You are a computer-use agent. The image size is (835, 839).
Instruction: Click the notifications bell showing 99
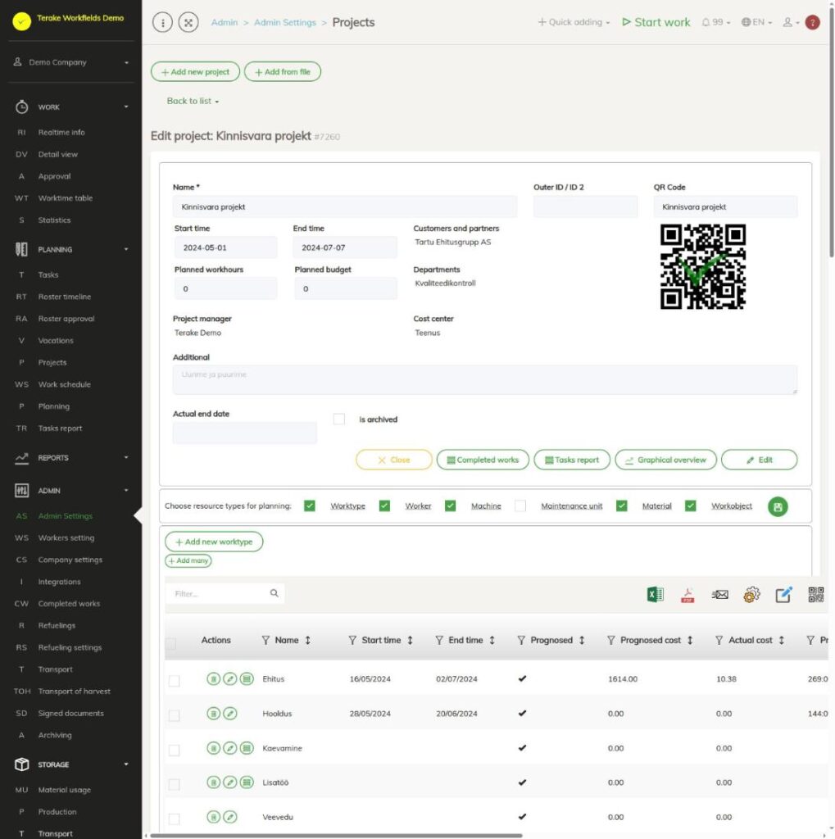pos(715,22)
